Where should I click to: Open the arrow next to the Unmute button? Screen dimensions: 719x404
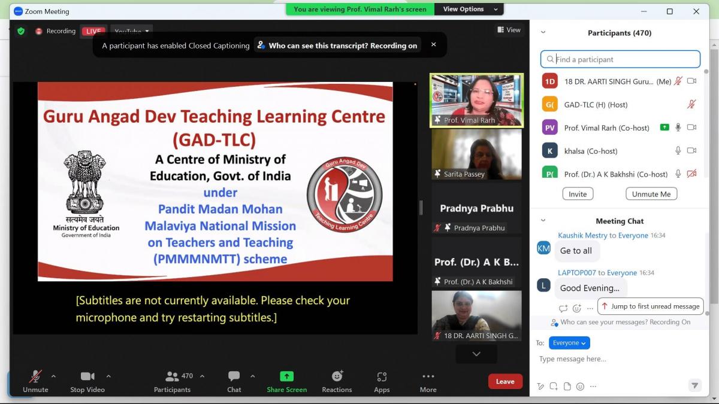tap(53, 376)
